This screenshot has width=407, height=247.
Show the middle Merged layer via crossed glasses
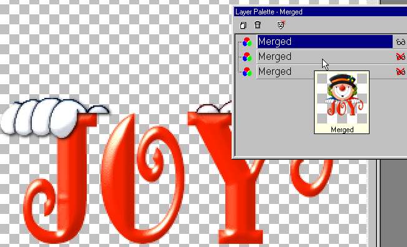click(401, 57)
